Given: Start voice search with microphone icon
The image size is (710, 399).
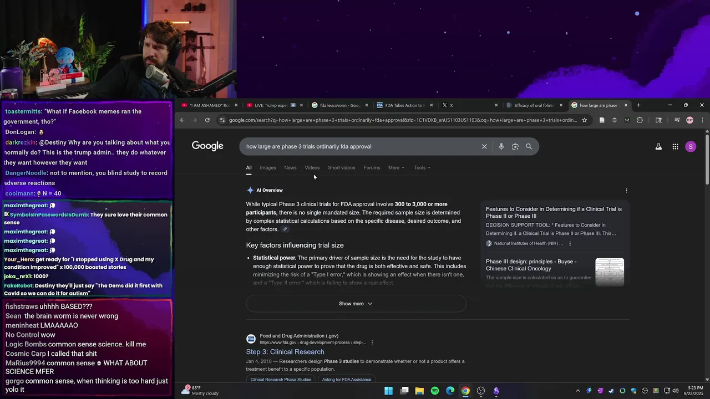Looking at the screenshot, I should pyautogui.click(x=501, y=147).
